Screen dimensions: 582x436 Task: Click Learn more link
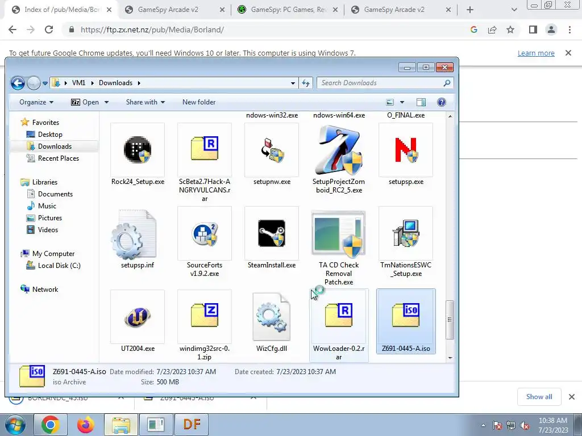[x=536, y=53]
